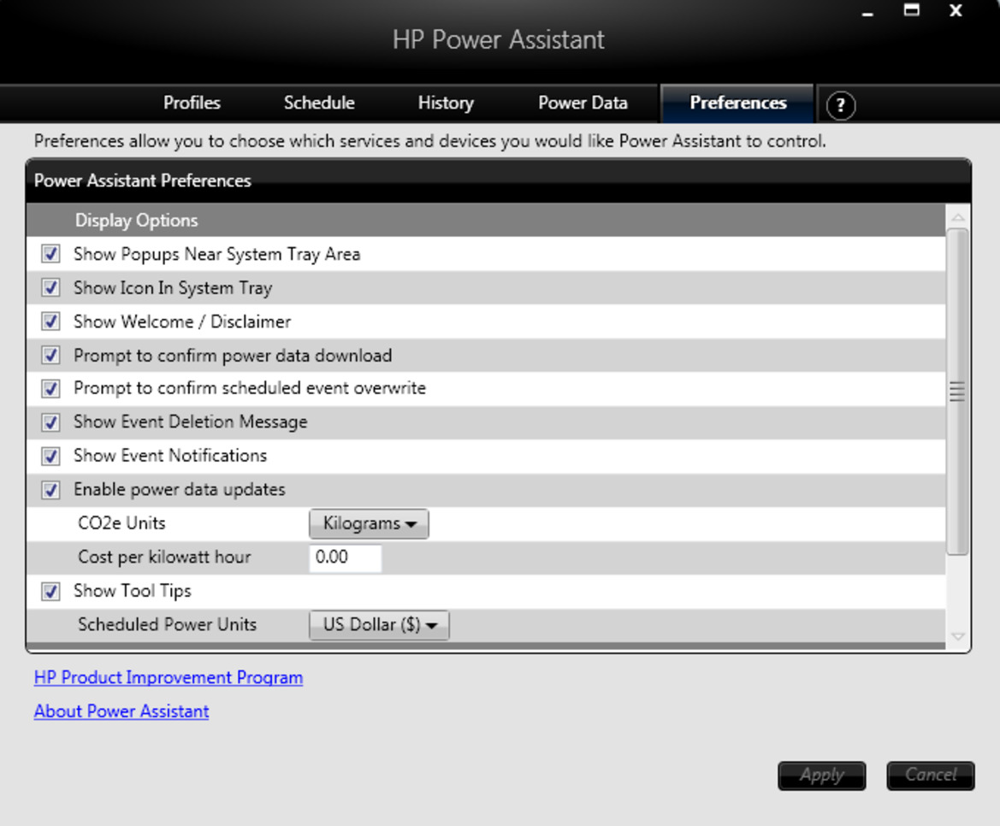Click the CO2e Units label
Image resolution: width=1000 pixels, height=826 pixels.
(121, 523)
